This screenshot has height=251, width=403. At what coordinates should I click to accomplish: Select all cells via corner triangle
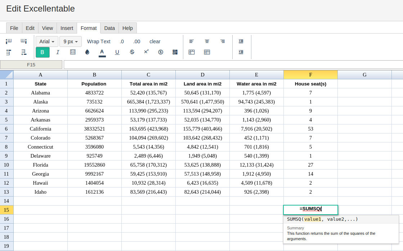(7, 75)
